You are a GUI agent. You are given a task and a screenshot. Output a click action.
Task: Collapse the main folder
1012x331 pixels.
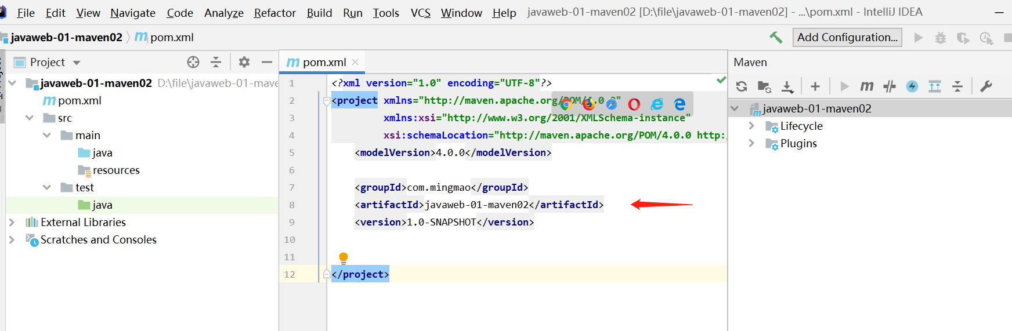click(x=47, y=135)
